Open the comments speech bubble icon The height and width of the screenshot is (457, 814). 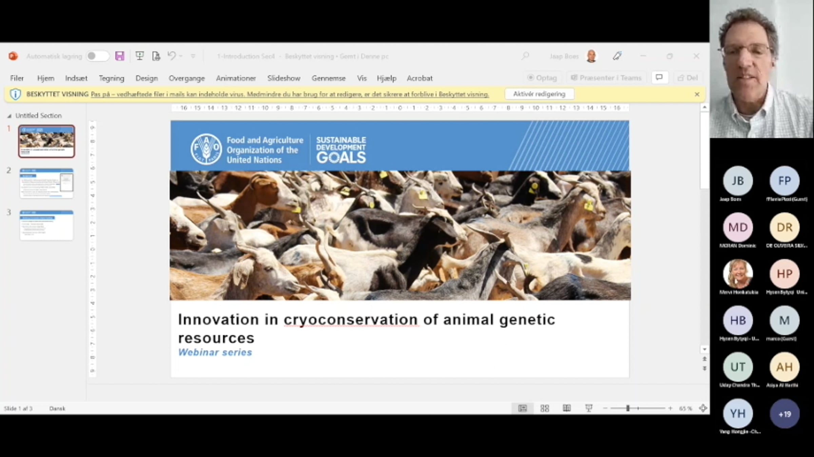pos(659,78)
